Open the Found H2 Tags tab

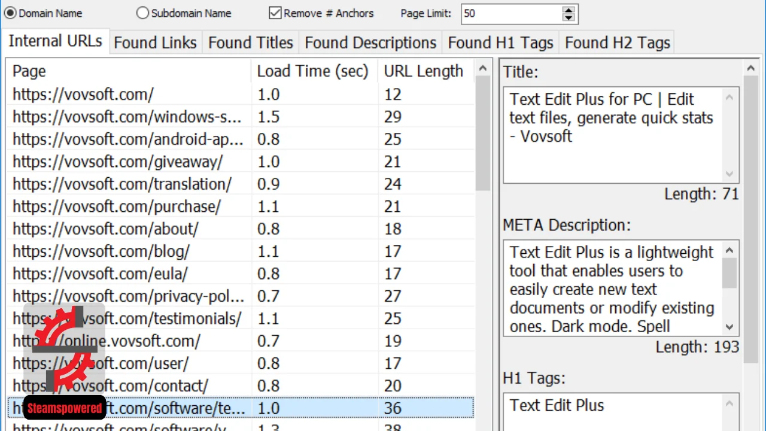coord(617,43)
